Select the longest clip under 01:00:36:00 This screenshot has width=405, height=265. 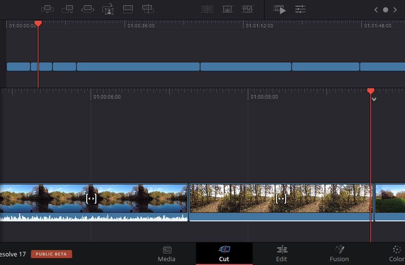coord(139,67)
